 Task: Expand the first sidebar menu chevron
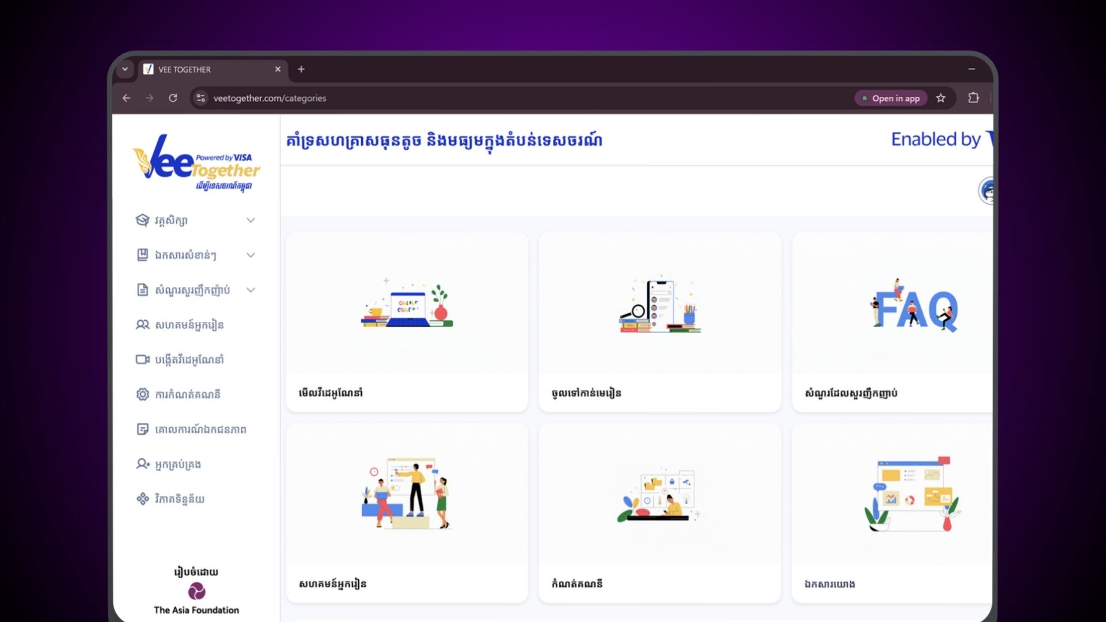[251, 221]
